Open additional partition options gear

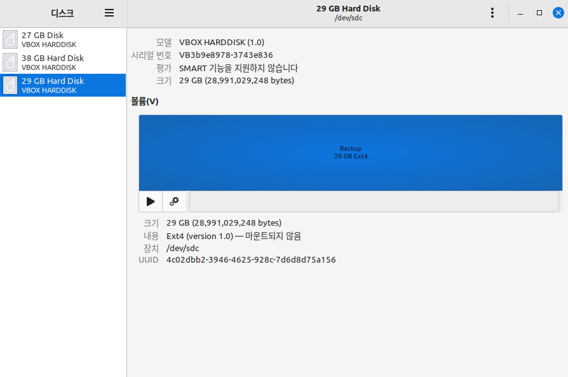(174, 201)
